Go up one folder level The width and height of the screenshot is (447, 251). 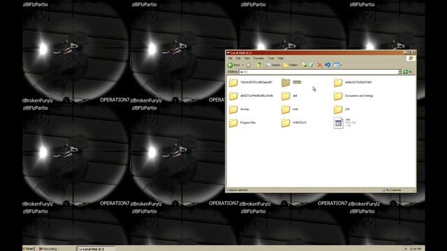pyautogui.click(x=259, y=65)
